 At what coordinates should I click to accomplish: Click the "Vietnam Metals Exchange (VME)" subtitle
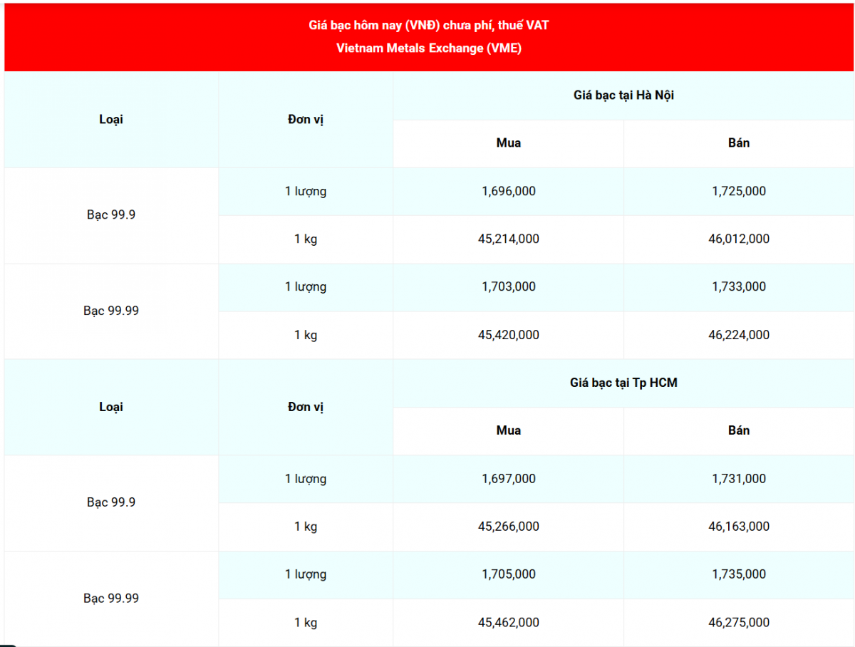428,49
